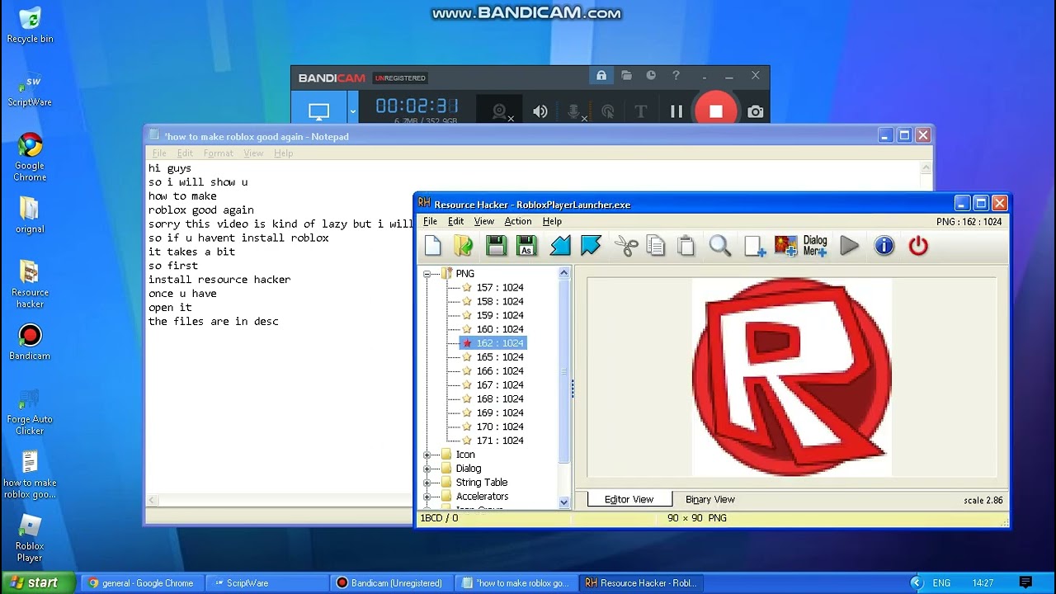Click the Roblox logo image preview
Screen dimensions: 1056x594
click(x=792, y=377)
